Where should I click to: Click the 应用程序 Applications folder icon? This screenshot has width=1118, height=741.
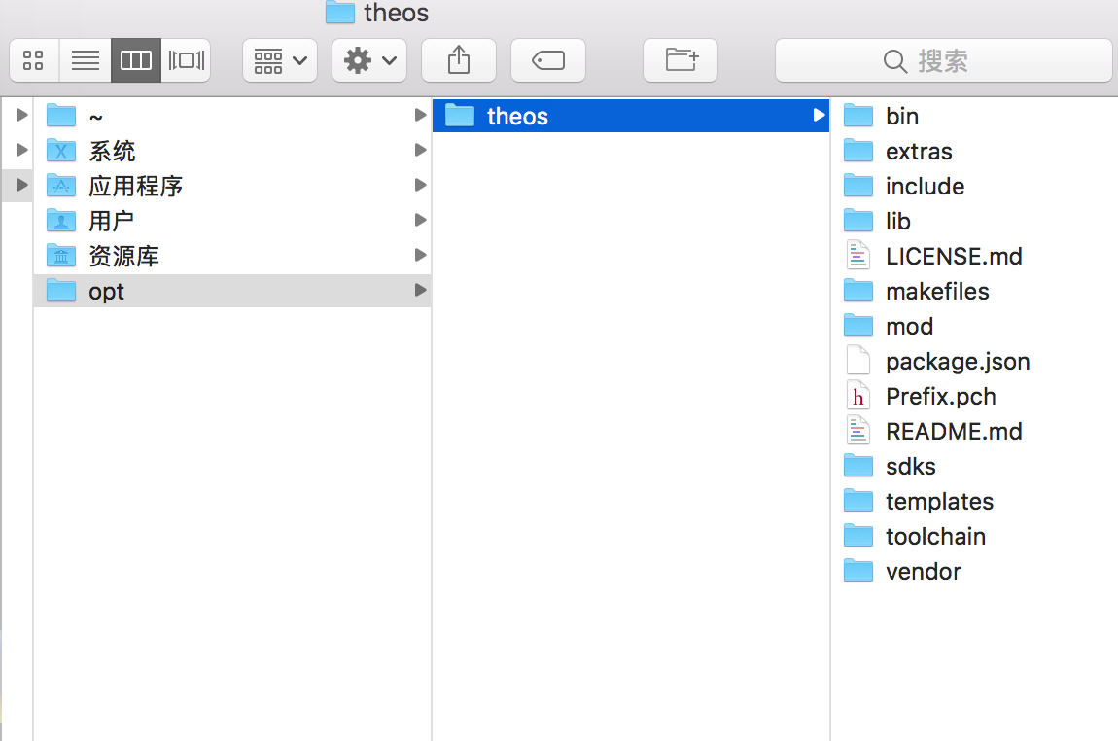click(x=61, y=186)
